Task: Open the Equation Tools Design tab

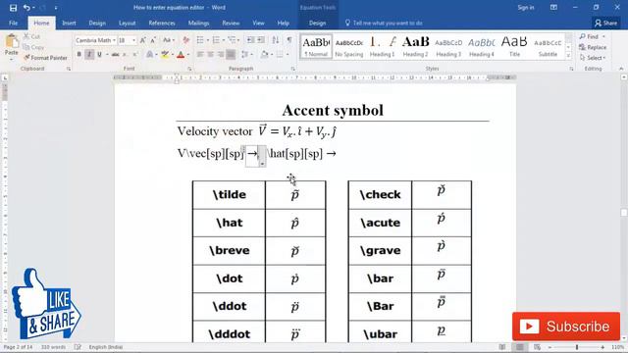Action: pos(317,24)
